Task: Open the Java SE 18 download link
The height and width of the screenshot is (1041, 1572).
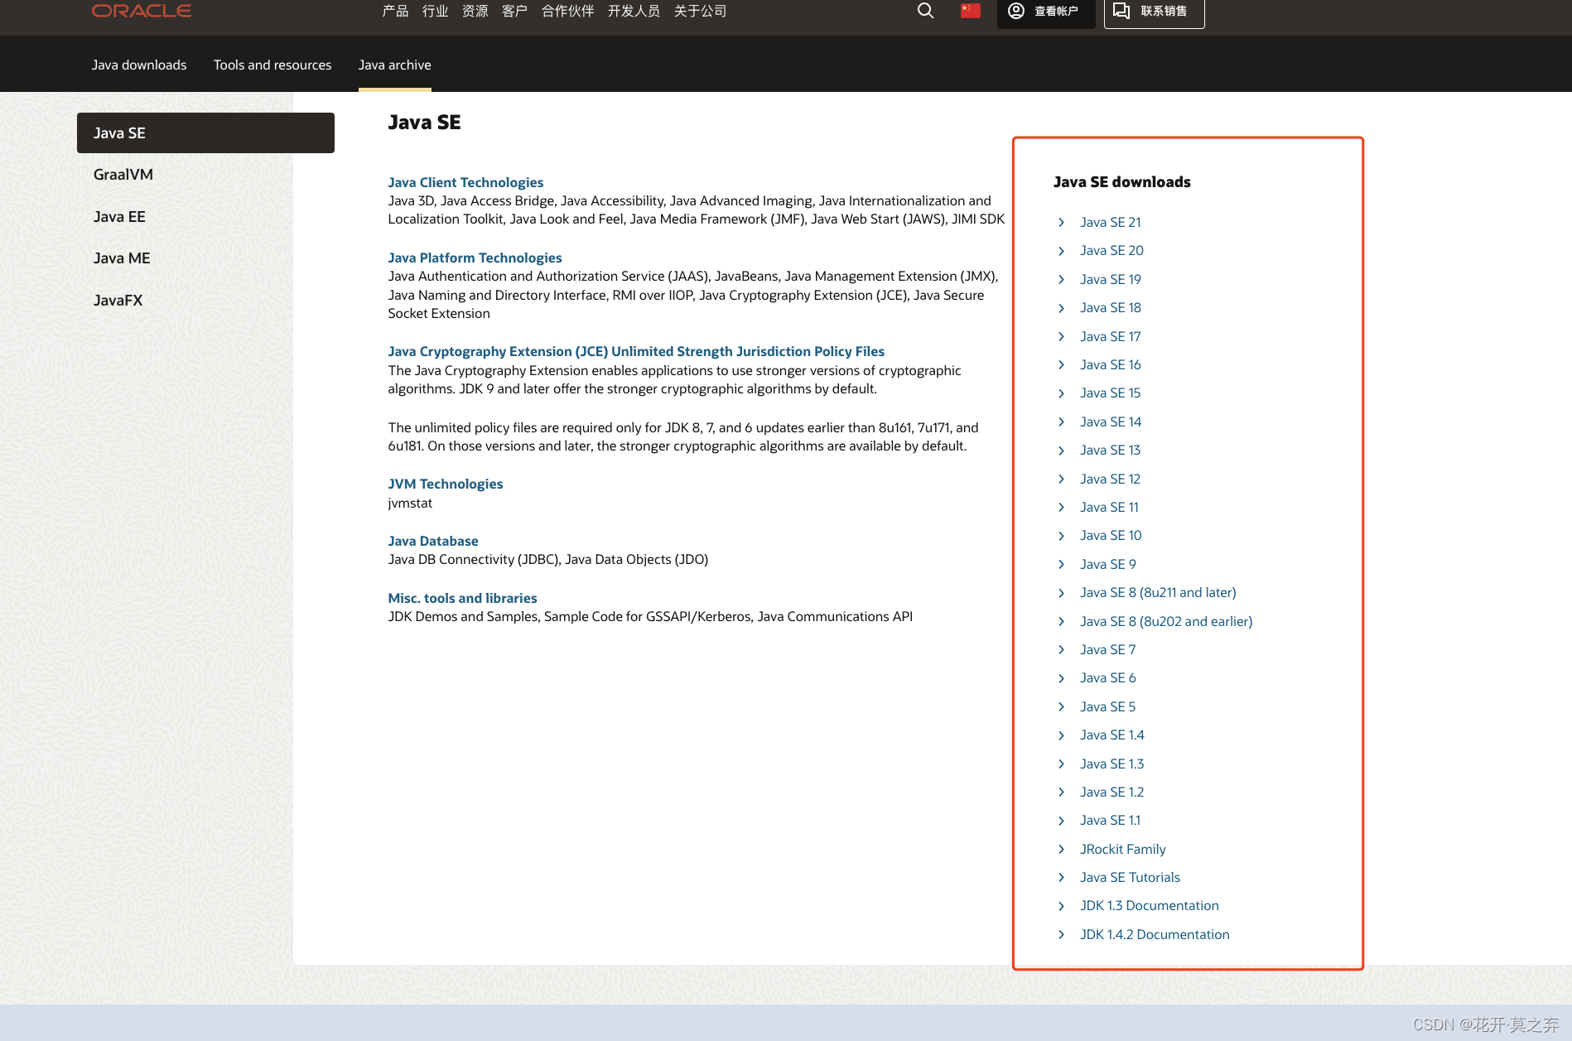Action: coord(1111,307)
